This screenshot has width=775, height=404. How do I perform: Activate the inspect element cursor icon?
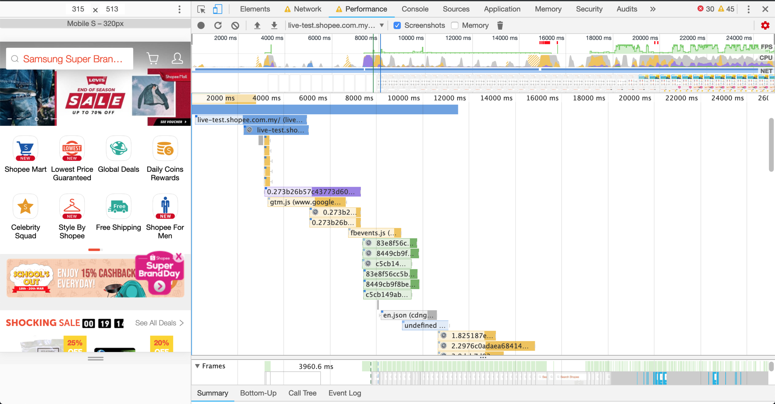point(201,9)
